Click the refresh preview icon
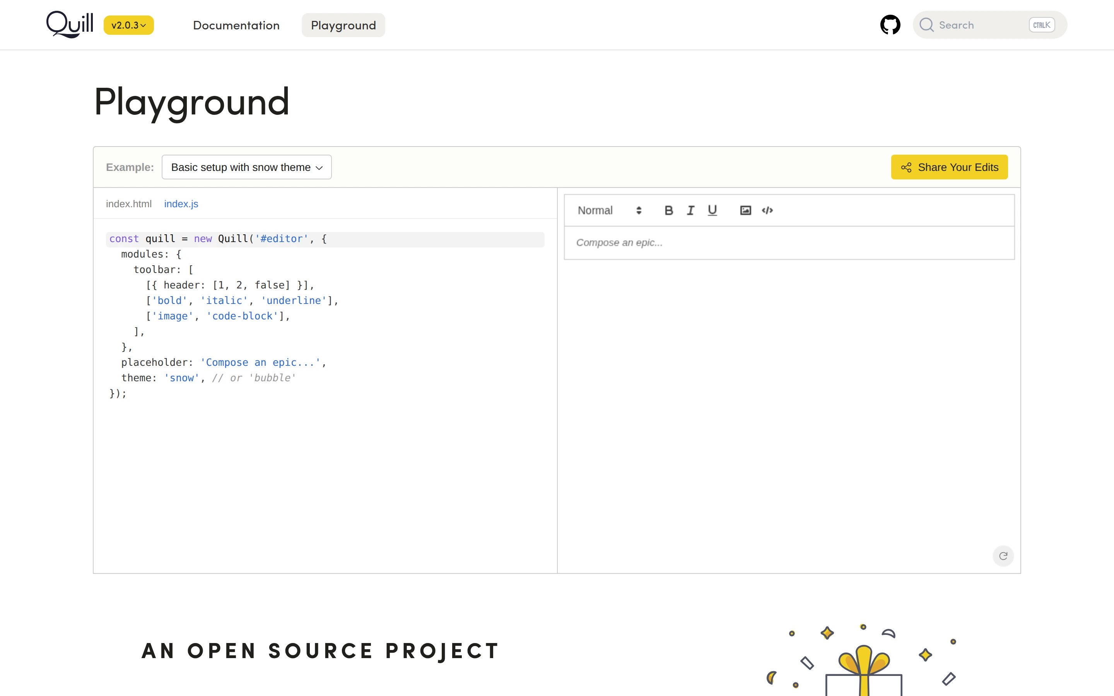Image resolution: width=1114 pixels, height=696 pixels. tap(1003, 556)
